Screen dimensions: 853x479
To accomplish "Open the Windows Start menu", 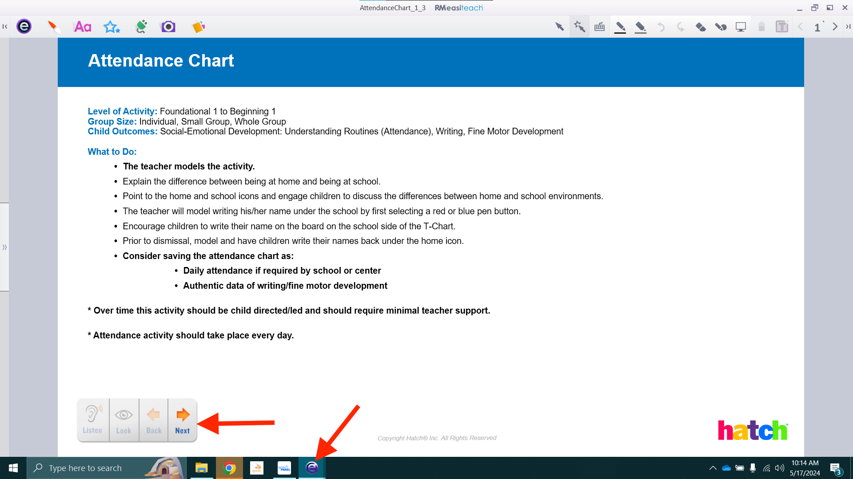I will [x=13, y=468].
